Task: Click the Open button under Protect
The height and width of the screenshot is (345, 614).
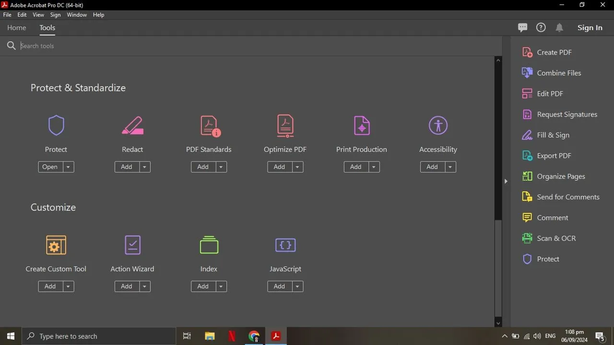Action: 50,167
